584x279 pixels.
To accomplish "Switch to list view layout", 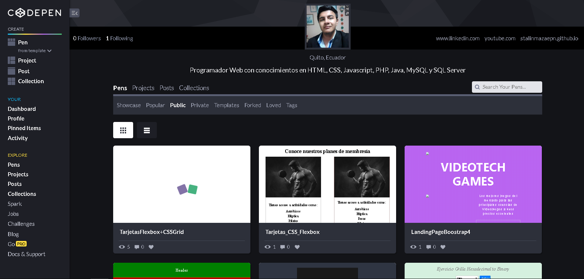I will (147, 130).
